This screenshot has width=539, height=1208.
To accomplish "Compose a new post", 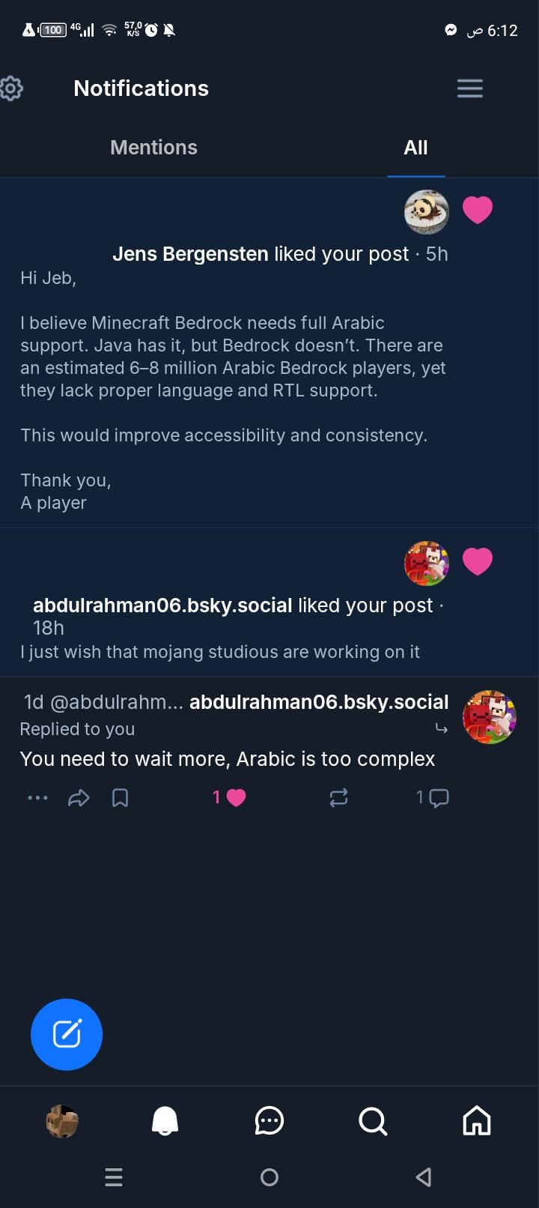I will click(67, 1034).
